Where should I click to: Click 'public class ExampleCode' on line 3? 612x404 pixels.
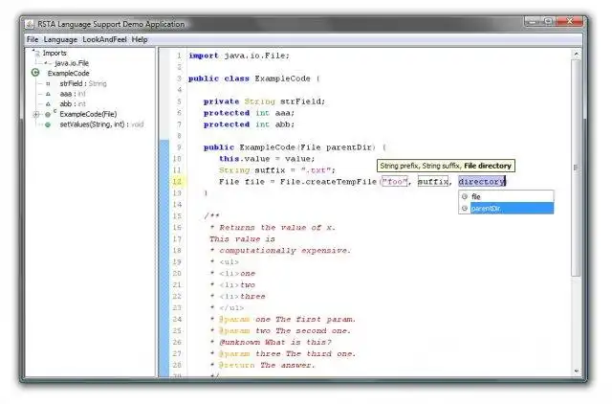pyautogui.click(x=250, y=79)
